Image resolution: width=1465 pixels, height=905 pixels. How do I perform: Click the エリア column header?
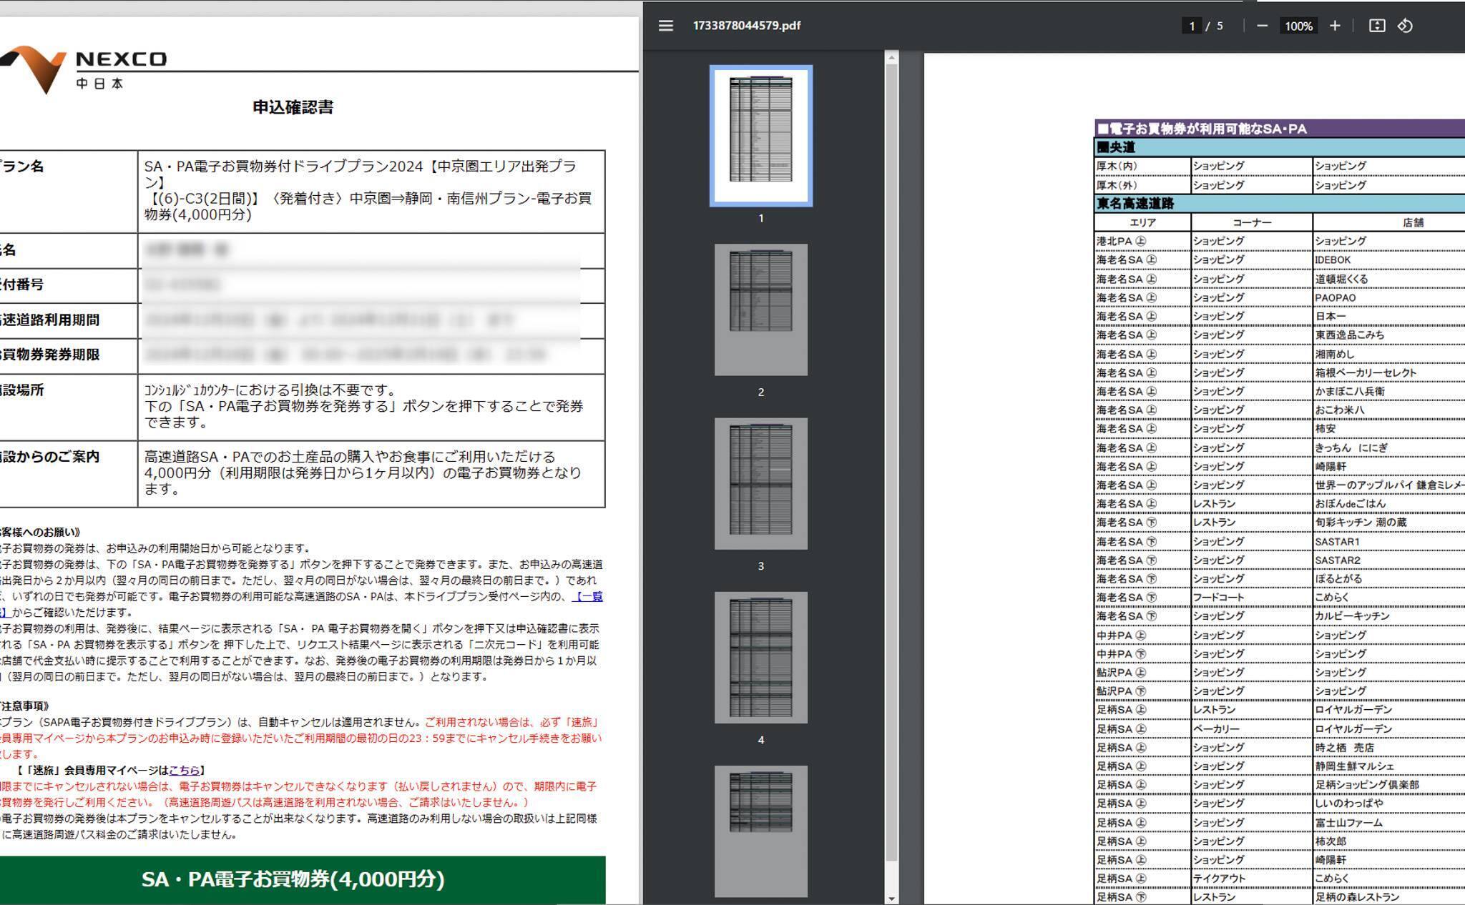coord(1142,222)
